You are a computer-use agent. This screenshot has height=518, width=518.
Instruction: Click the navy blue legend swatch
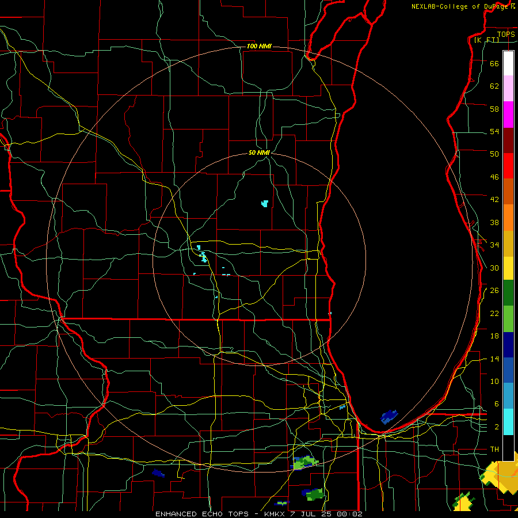click(x=508, y=345)
